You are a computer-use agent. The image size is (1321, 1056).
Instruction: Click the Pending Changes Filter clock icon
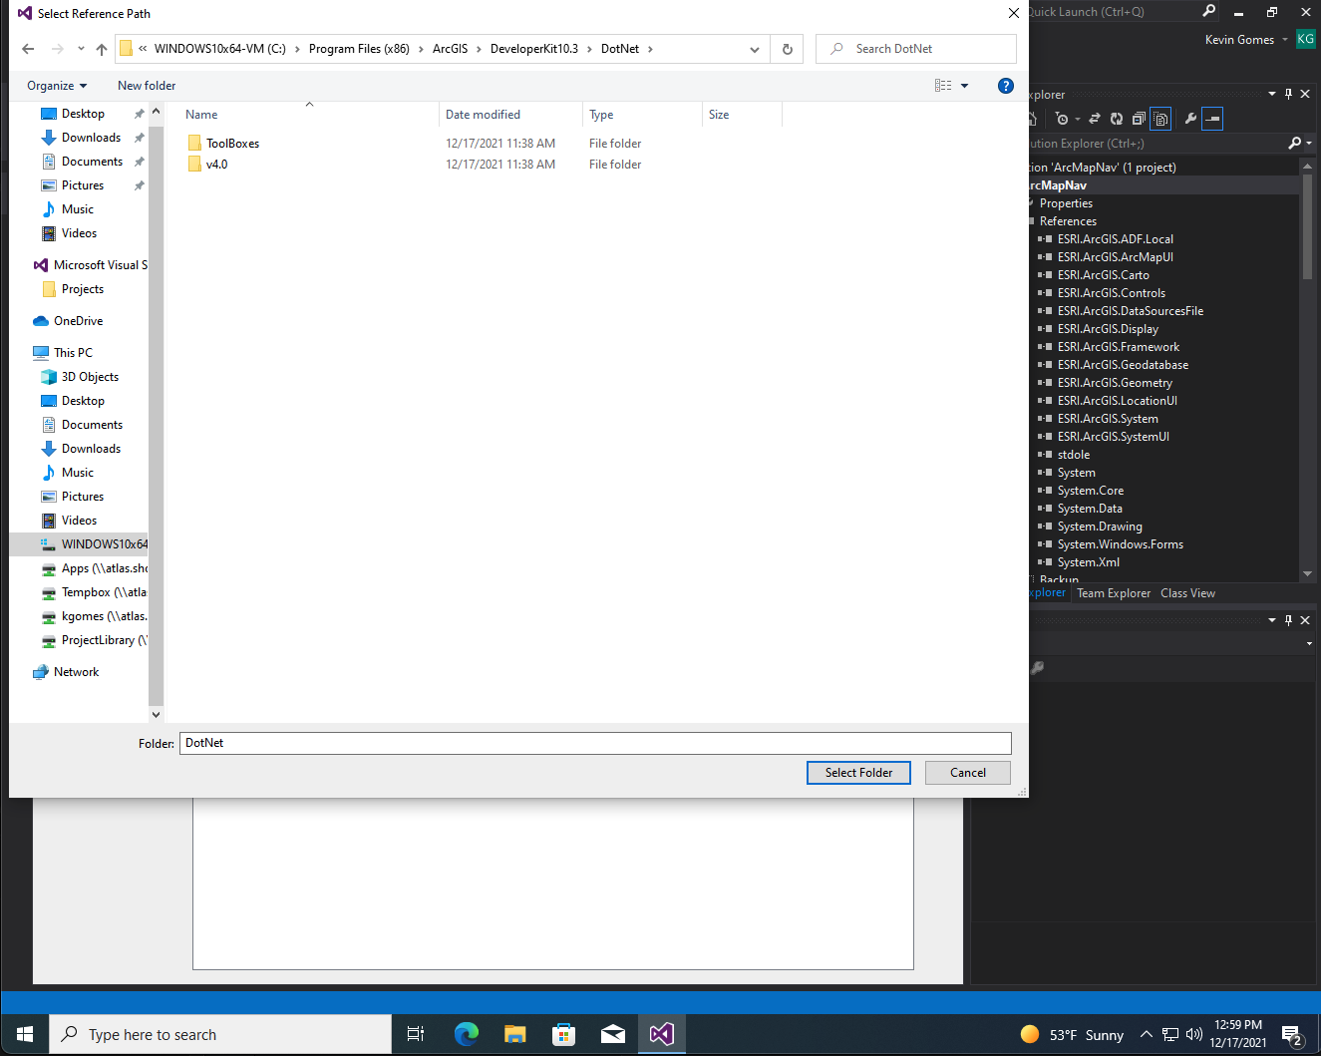point(1062,119)
